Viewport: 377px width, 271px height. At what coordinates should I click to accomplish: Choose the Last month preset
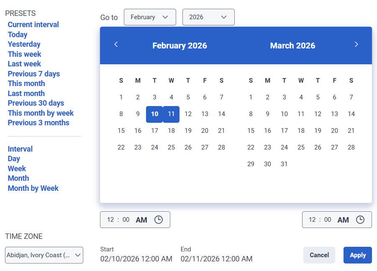tap(26, 93)
